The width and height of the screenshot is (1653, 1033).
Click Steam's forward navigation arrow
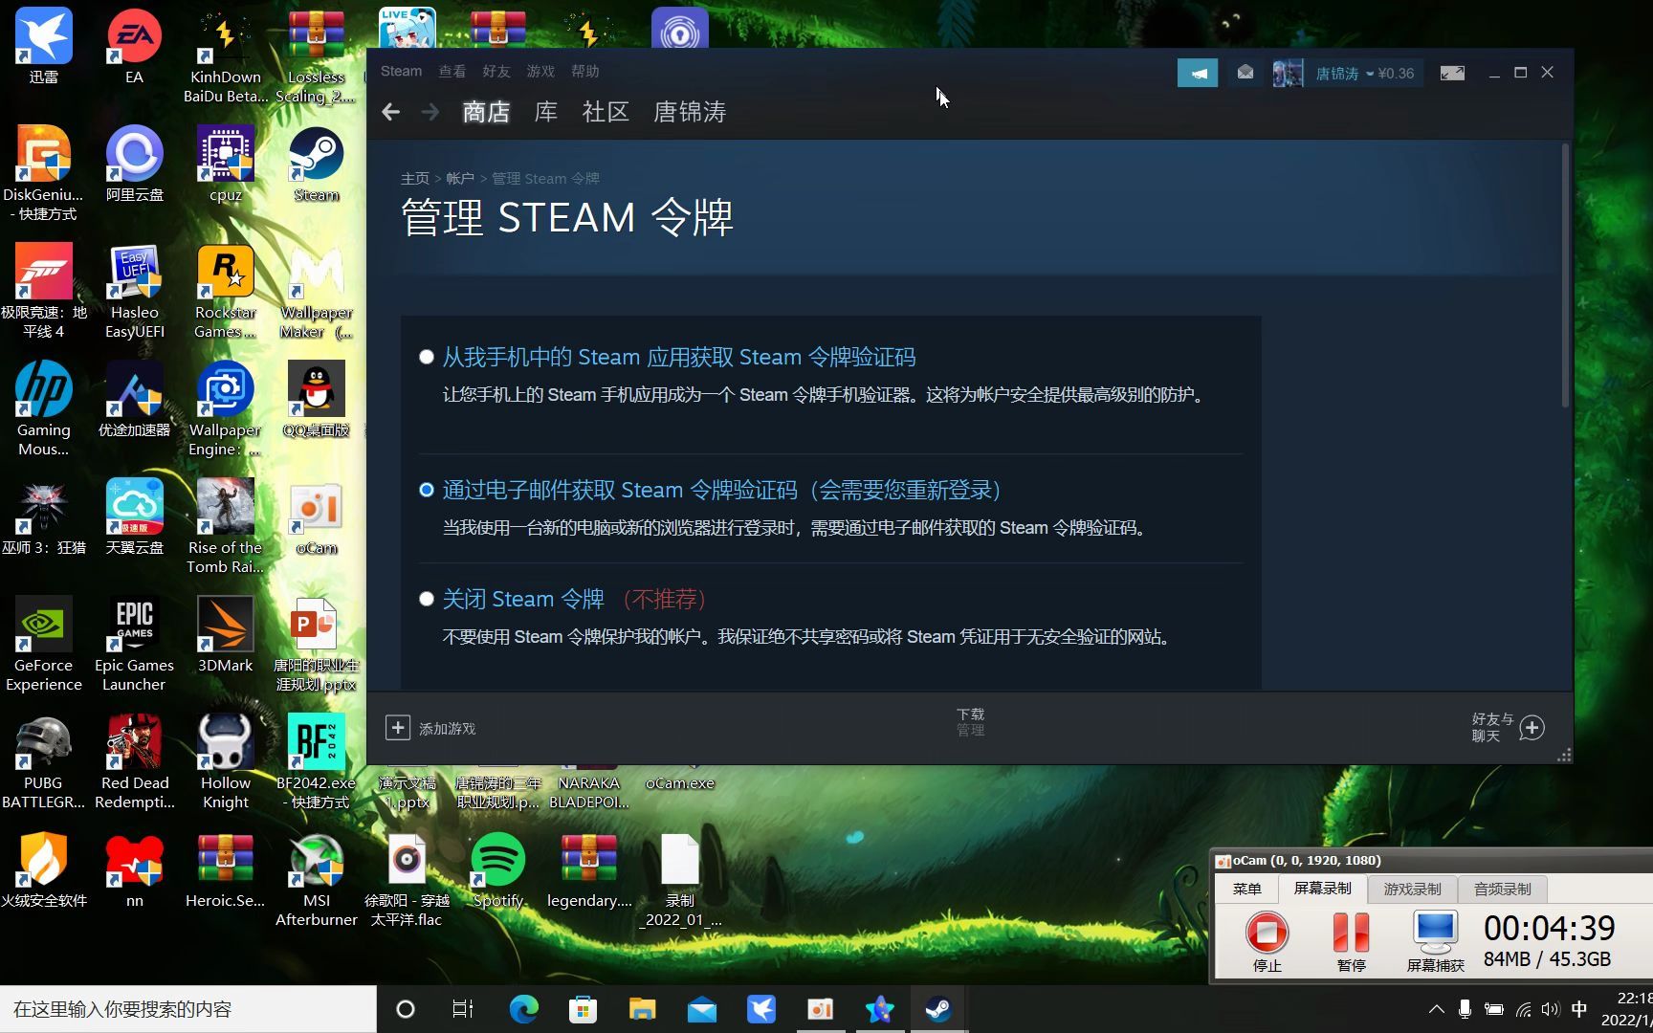point(430,112)
